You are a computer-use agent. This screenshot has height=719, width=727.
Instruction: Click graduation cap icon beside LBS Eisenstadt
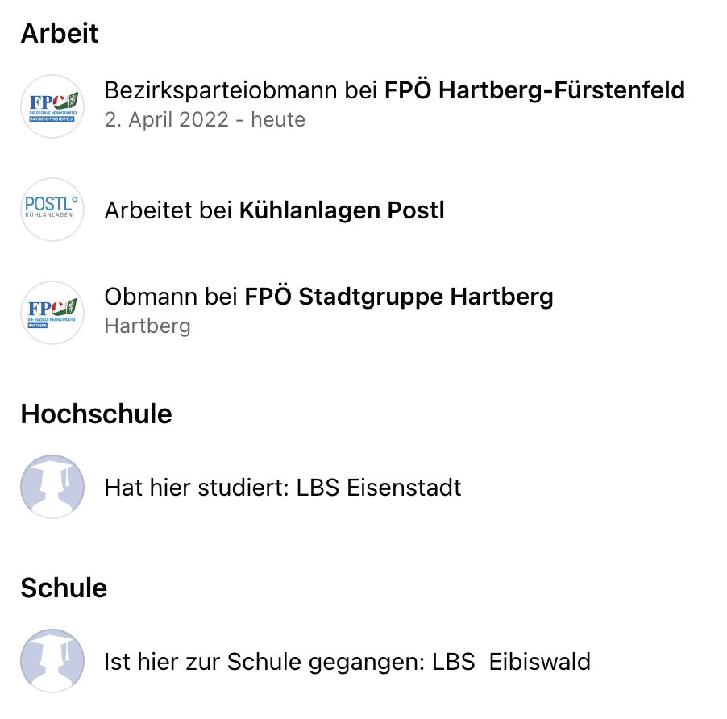(52, 486)
